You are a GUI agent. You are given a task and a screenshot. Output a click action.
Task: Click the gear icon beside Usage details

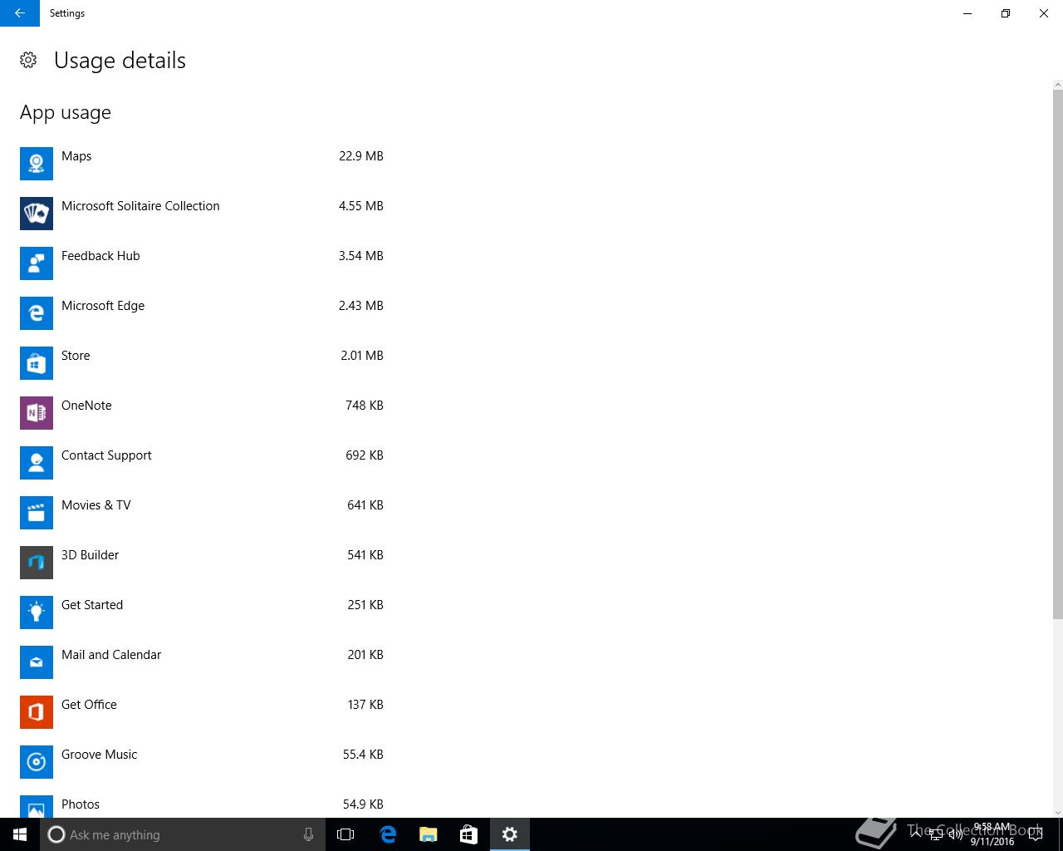click(x=28, y=60)
